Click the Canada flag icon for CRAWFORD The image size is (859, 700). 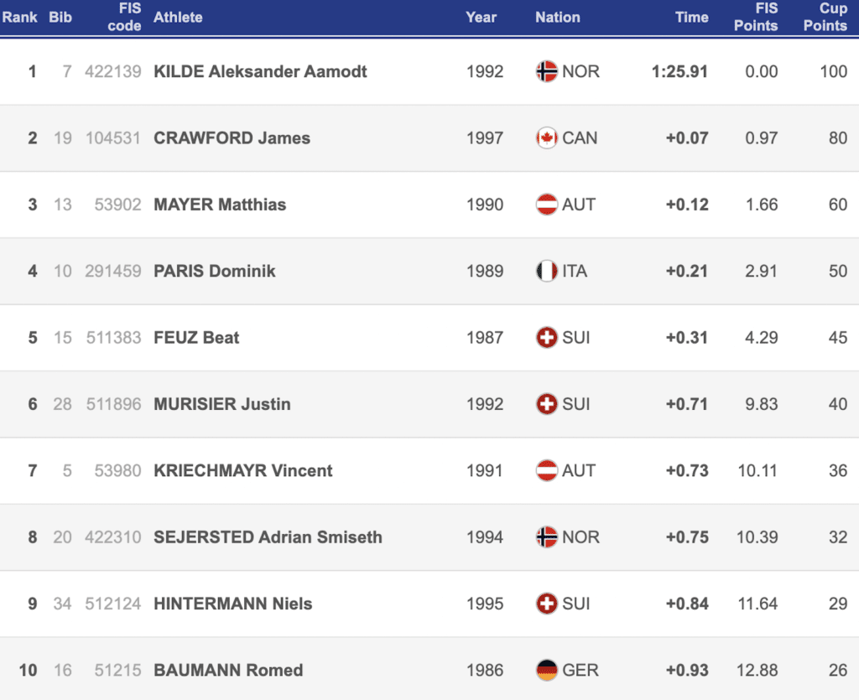point(546,138)
